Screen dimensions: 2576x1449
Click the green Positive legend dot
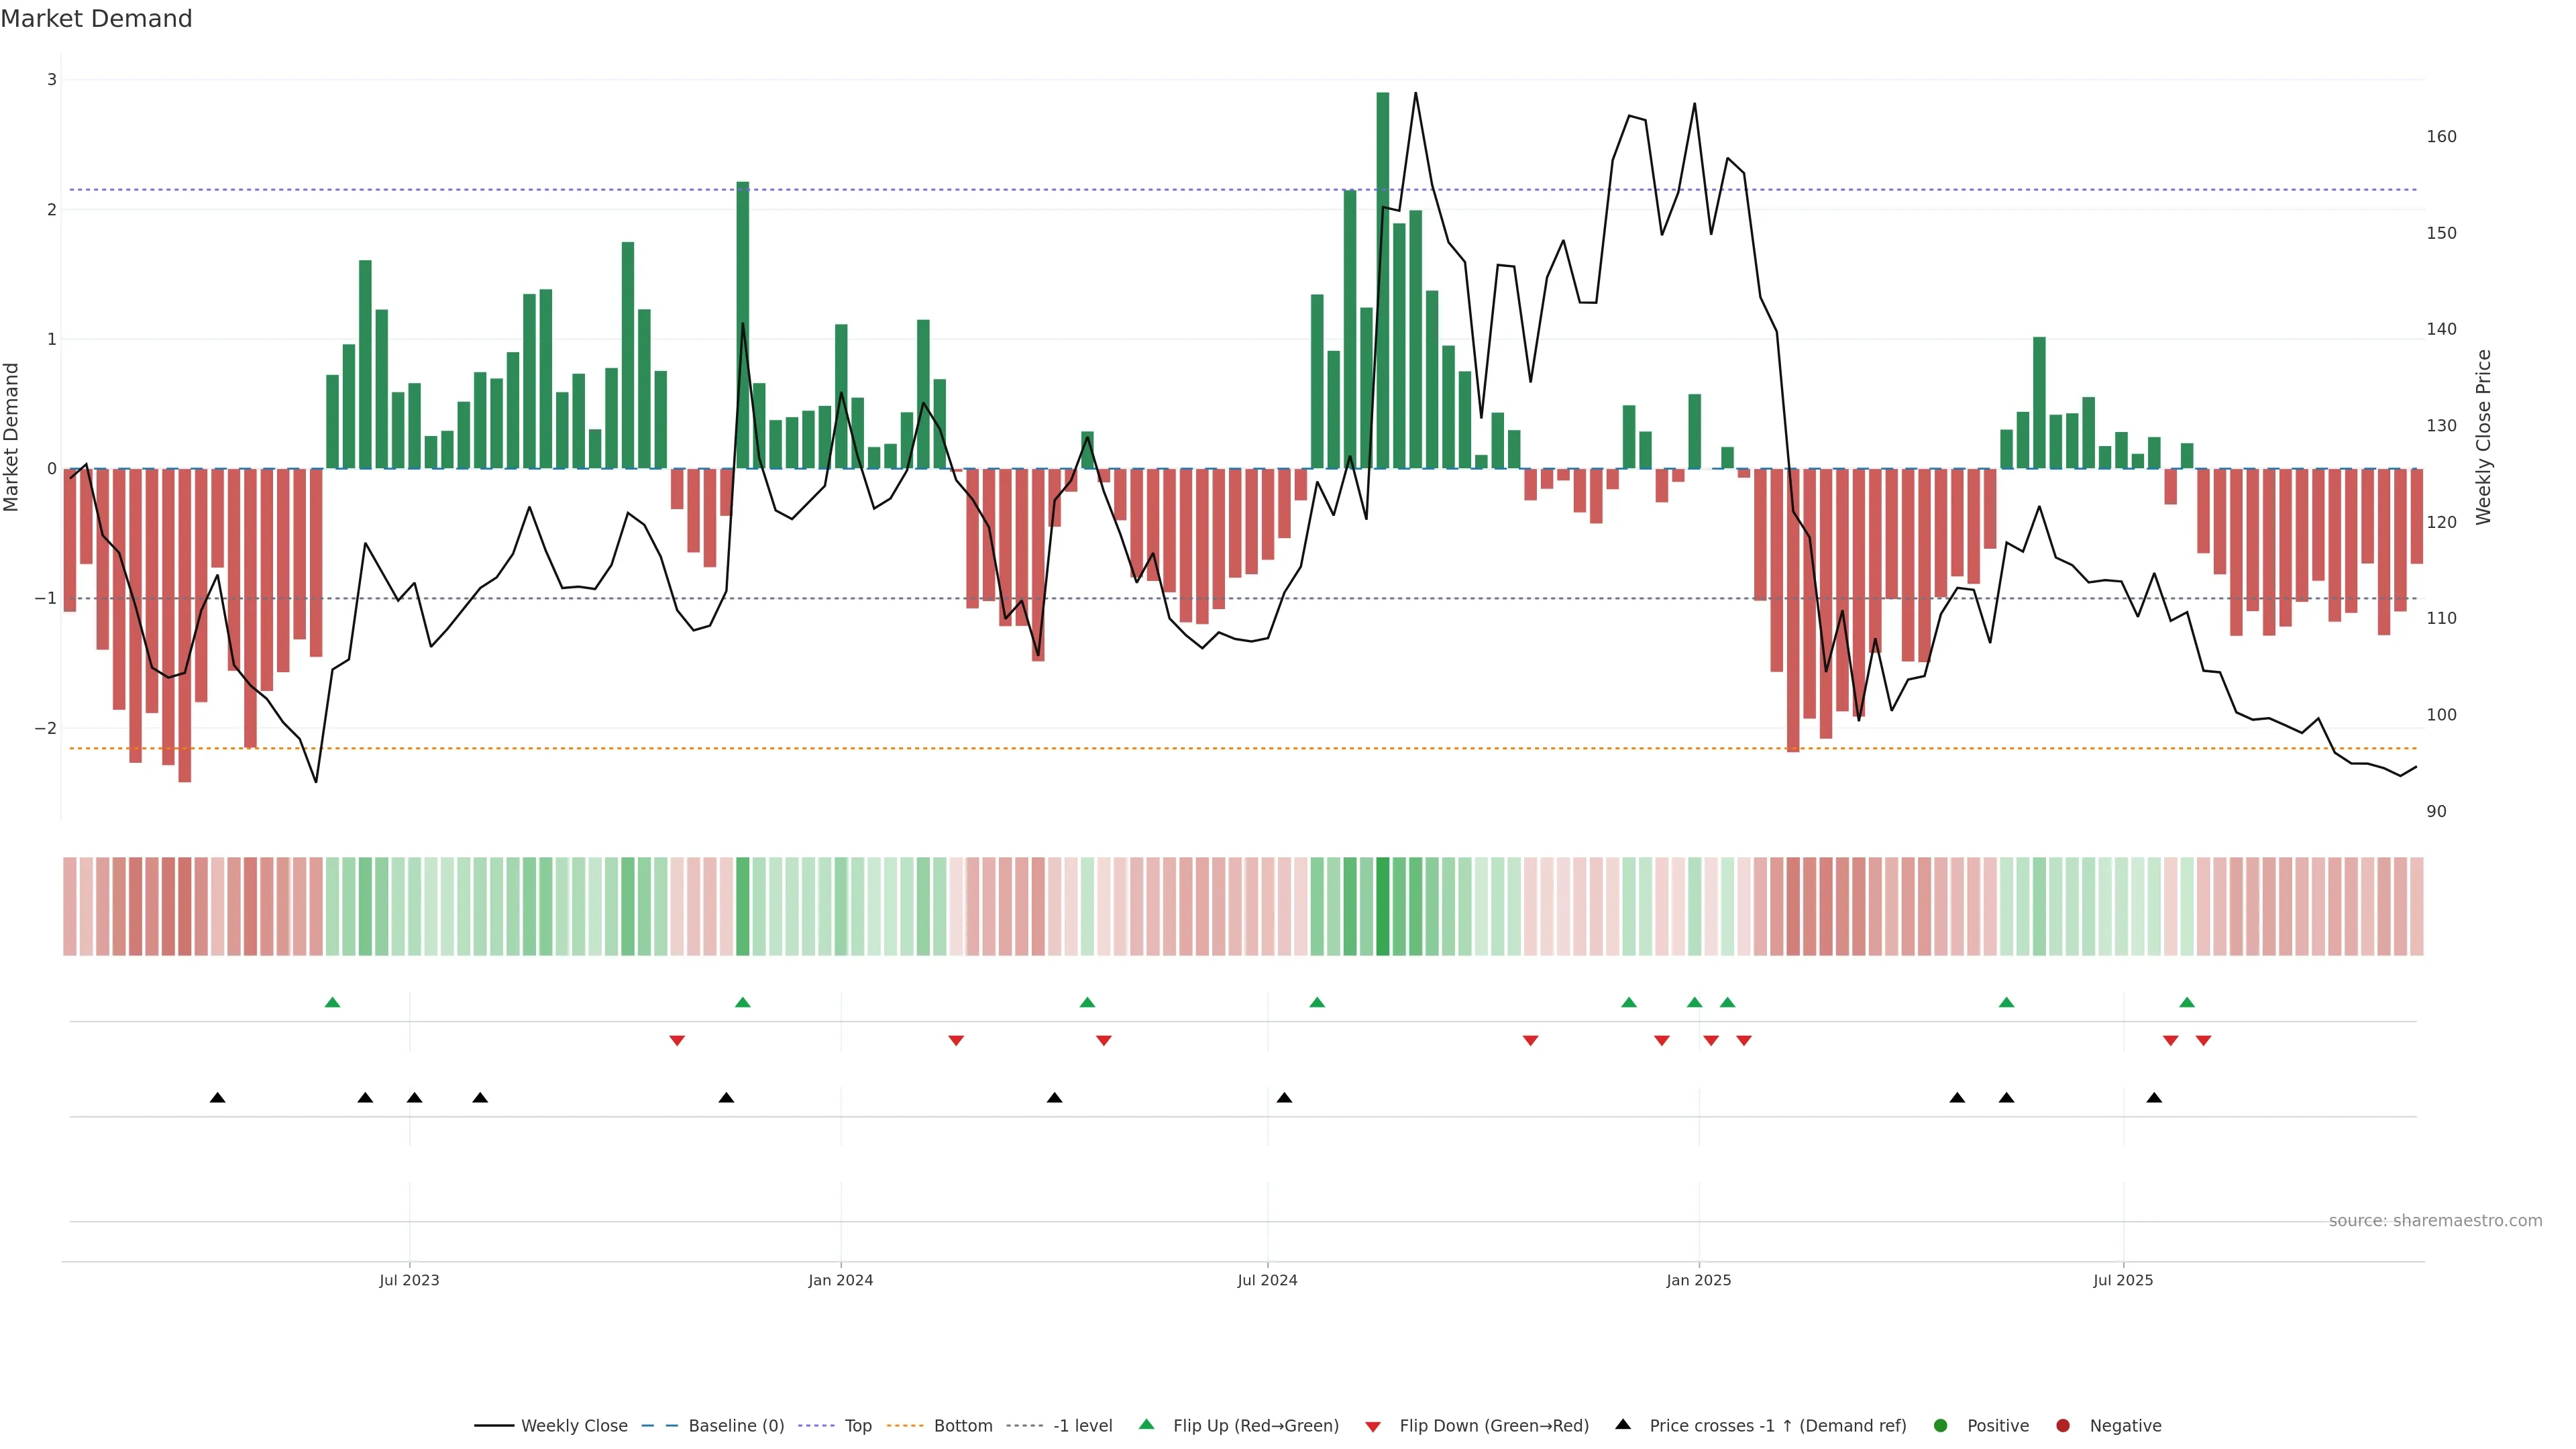click(1940, 1425)
